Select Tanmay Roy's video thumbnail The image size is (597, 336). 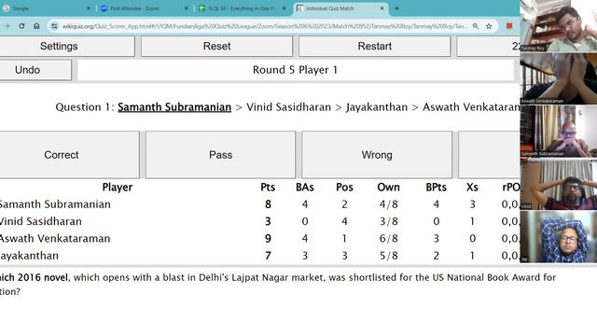(559, 25)
